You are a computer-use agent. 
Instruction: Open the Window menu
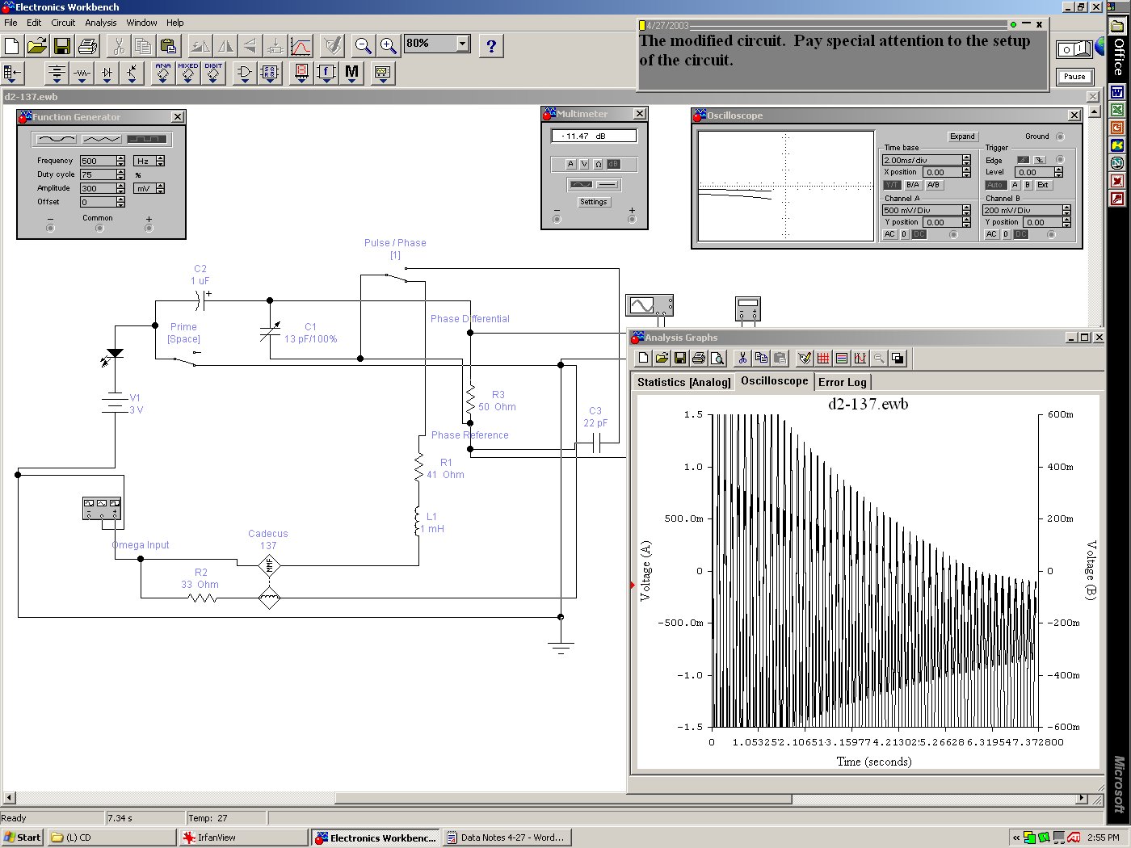[141, 23]
